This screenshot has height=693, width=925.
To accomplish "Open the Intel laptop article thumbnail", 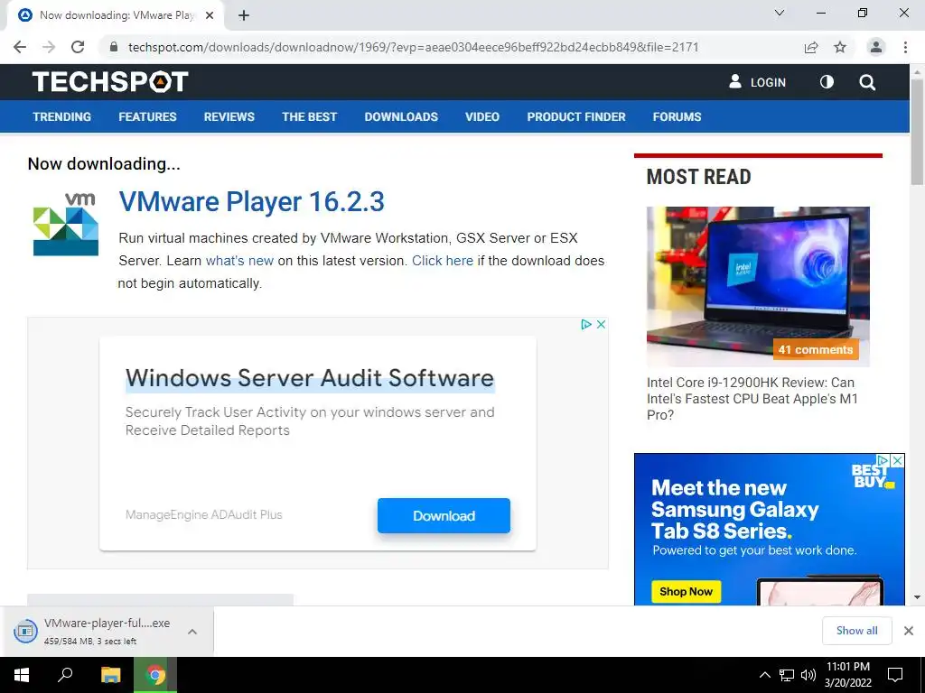I will [758, 286].
